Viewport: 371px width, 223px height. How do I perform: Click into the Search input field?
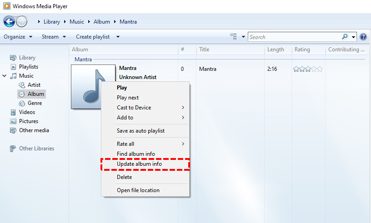(294, 37)
